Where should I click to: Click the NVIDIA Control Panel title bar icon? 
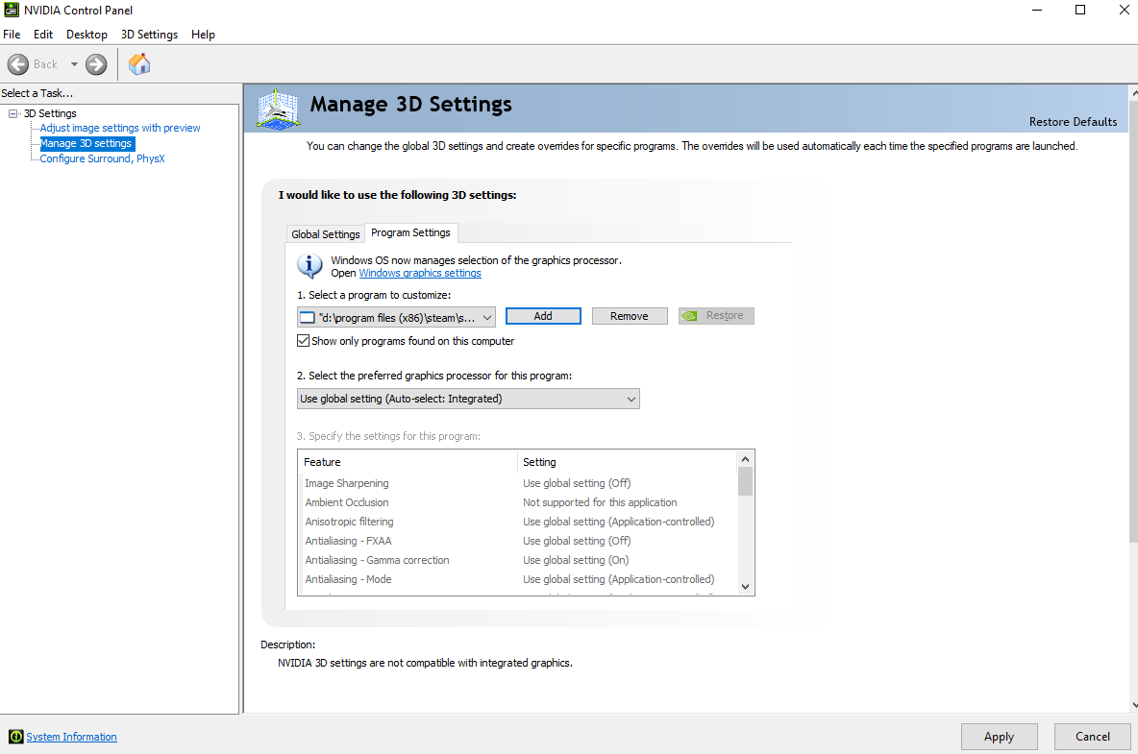[x=11, y=10]
